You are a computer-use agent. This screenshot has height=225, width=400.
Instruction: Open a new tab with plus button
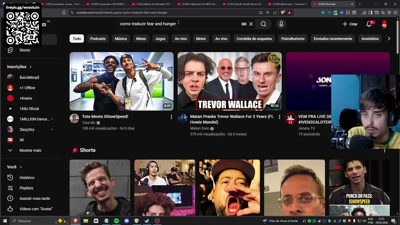coord(360,4)
